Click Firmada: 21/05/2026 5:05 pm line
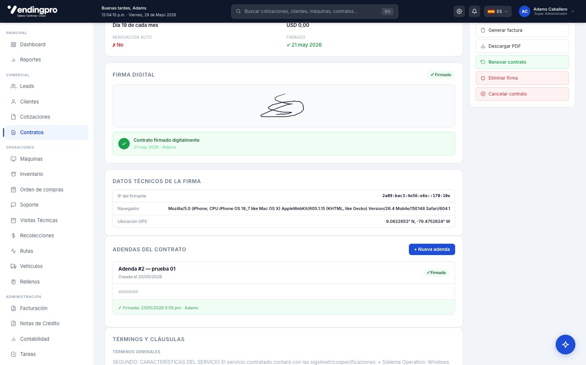This screenshot has height=365, width=586. [158, 308]
